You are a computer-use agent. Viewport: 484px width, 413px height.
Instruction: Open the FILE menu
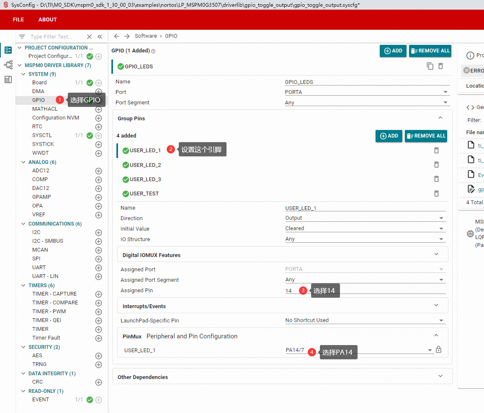[x=18, y=19]
